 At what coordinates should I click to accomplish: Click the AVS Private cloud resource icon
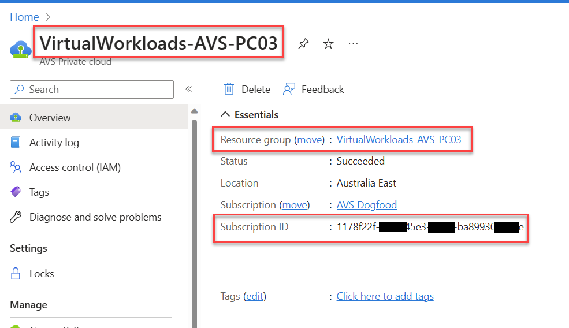tap(20, 49)
